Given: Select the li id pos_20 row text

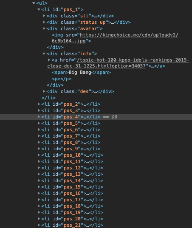Looking at the screenshot, I should 72,219.
